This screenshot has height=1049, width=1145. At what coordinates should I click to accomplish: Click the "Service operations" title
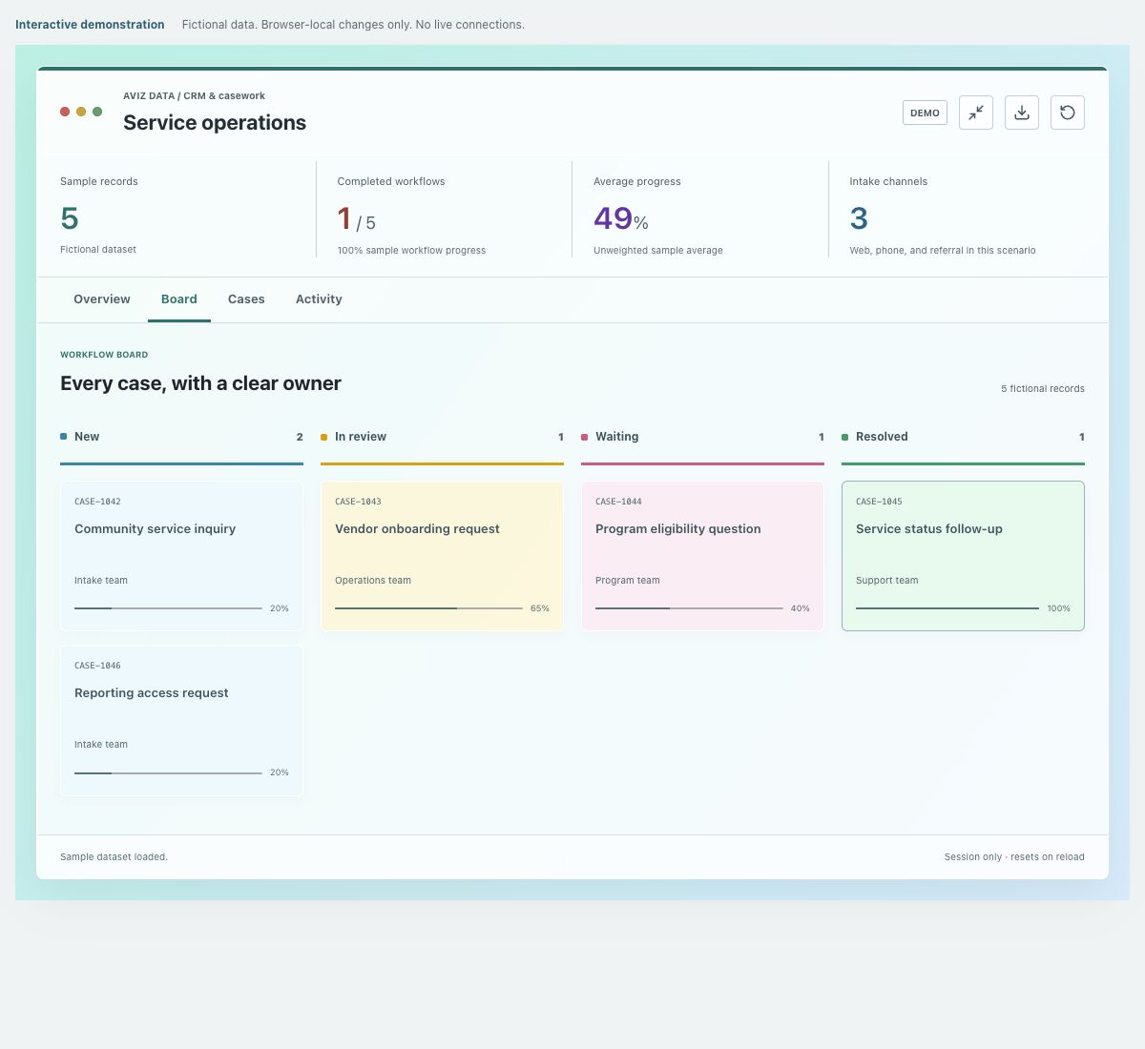(x=215, y=122)
